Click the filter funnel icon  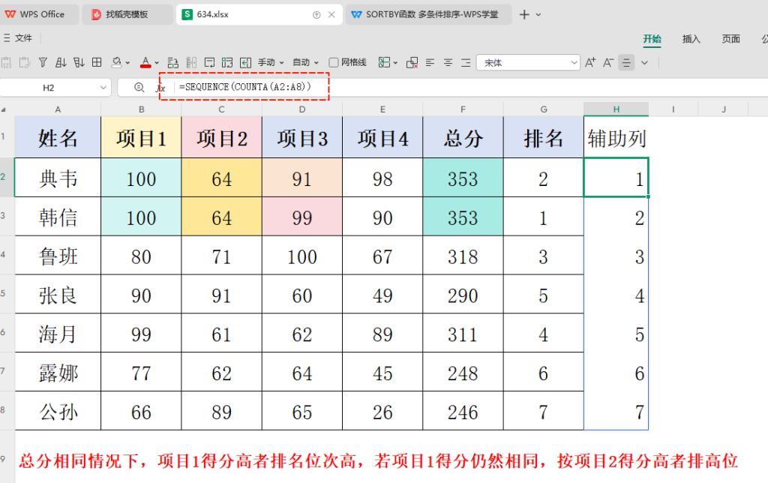(43, 62)
